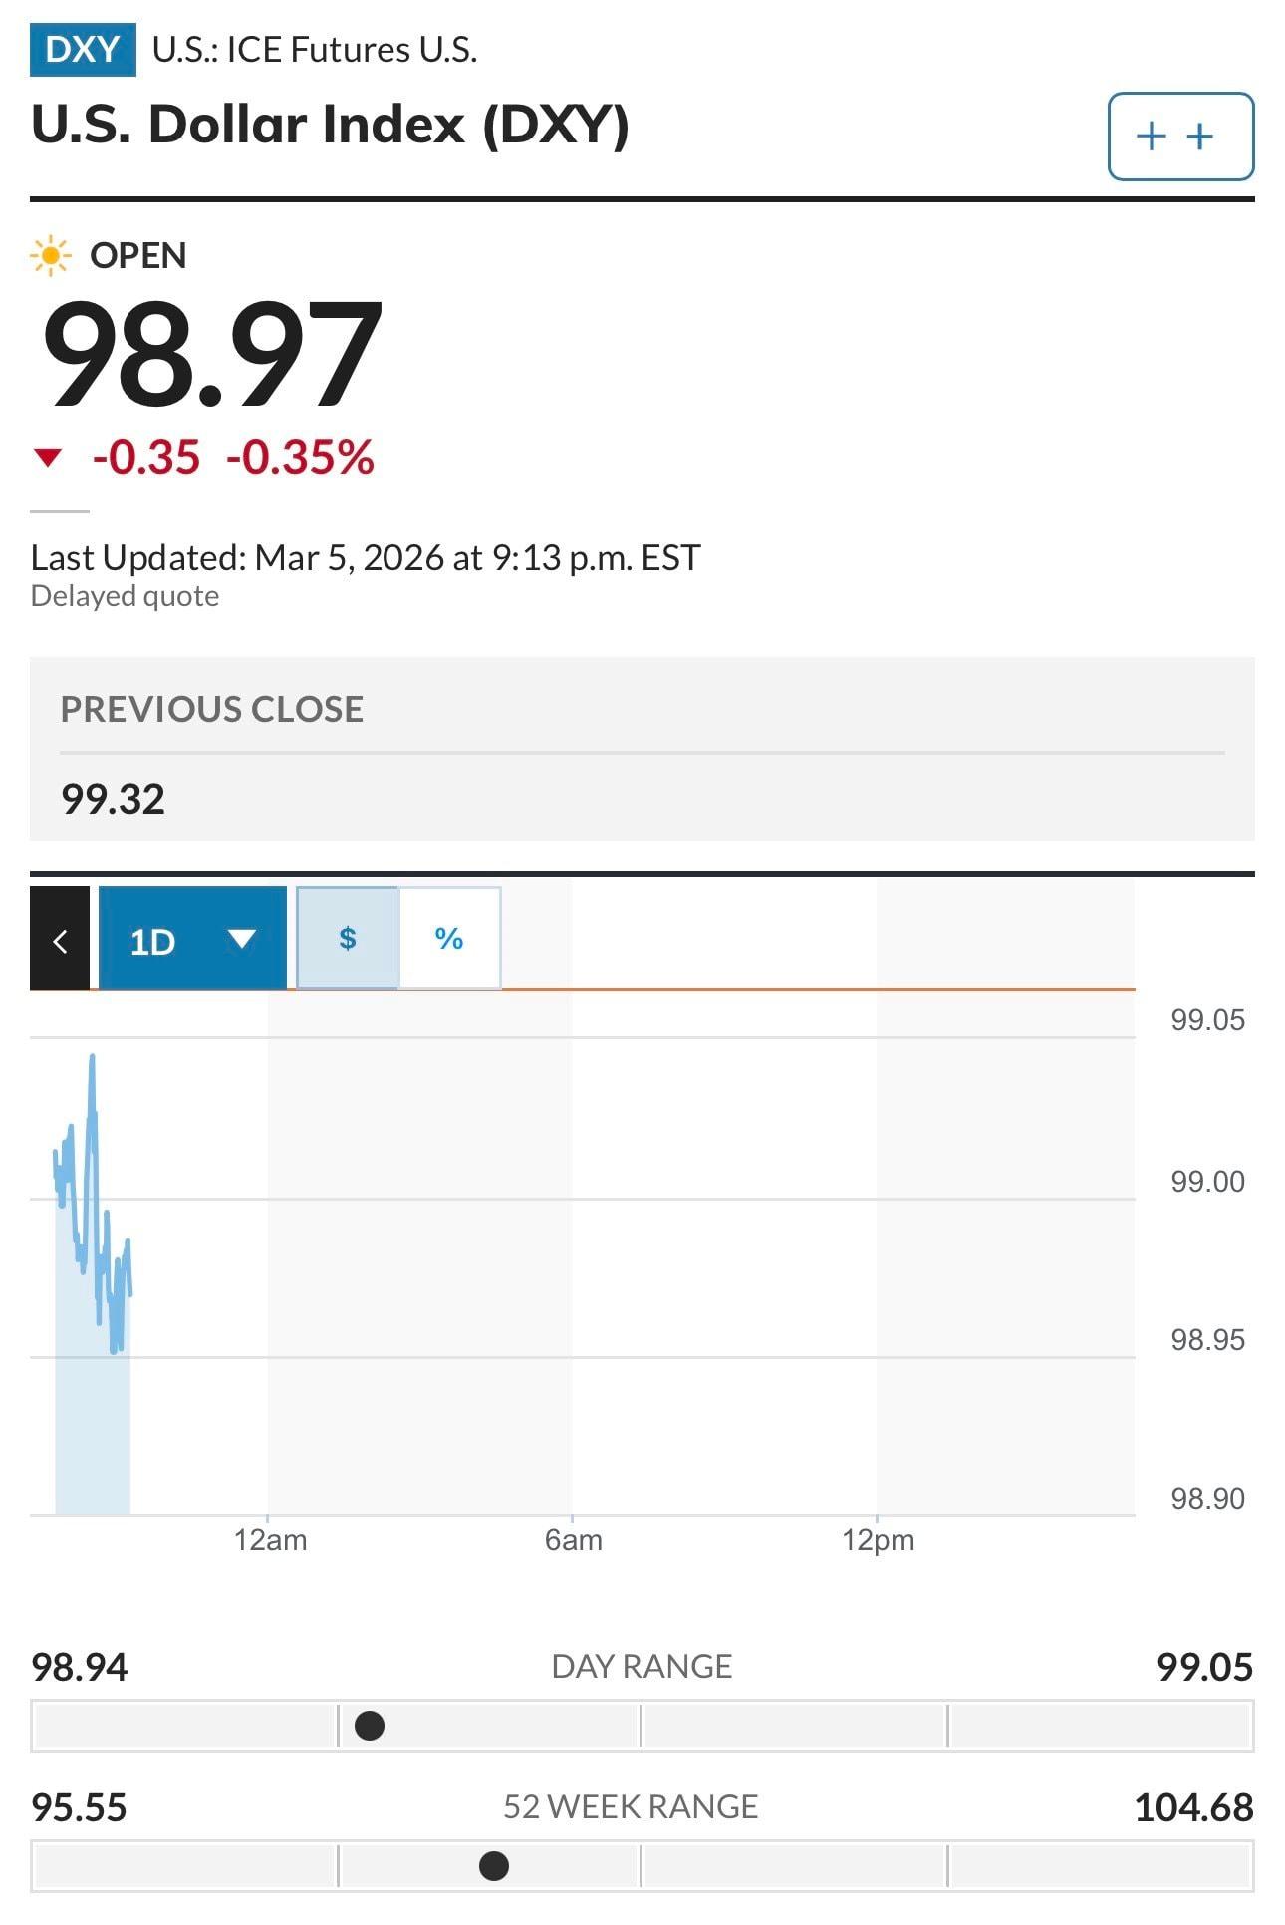Switch chart to dollar value mode
The image size is (1285, 1925).
348,939
